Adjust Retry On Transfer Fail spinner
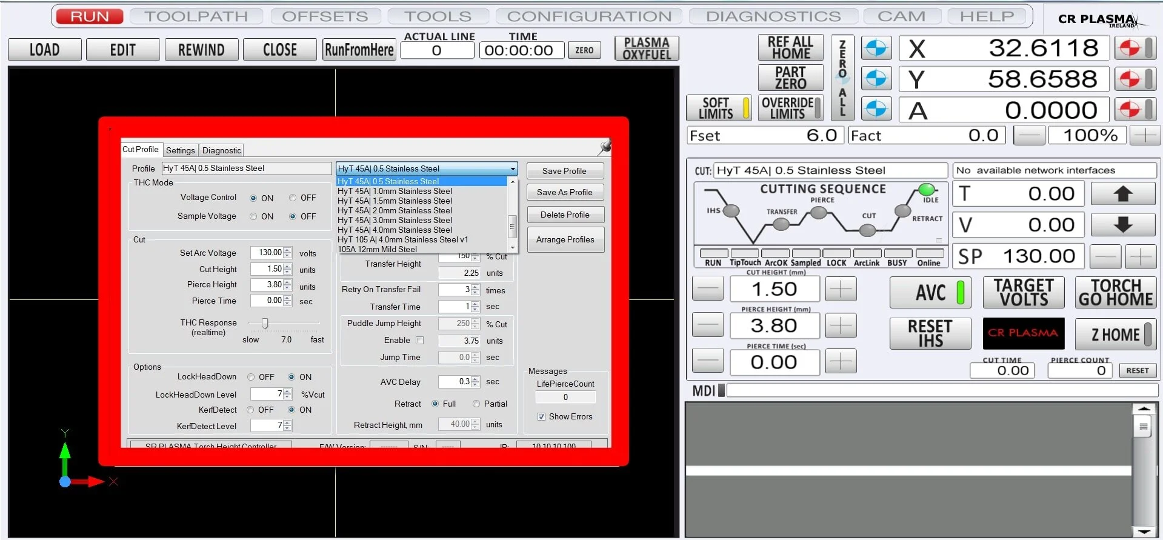Image resolution: width=1163 pixels, height=540 pixels. 475,290
